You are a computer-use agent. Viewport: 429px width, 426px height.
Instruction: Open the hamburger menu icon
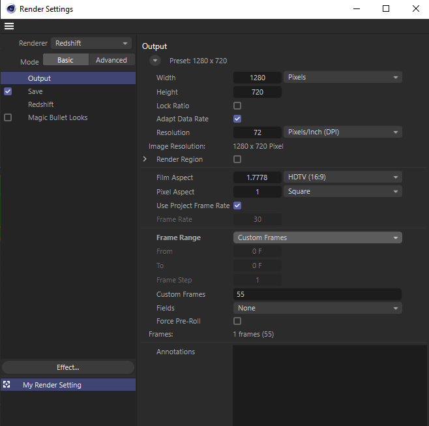tap(9, 26)
